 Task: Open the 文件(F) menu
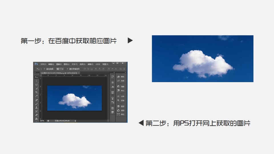43,64
